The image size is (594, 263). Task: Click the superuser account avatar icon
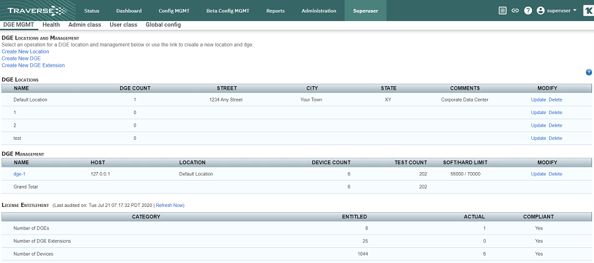(541, 11)
